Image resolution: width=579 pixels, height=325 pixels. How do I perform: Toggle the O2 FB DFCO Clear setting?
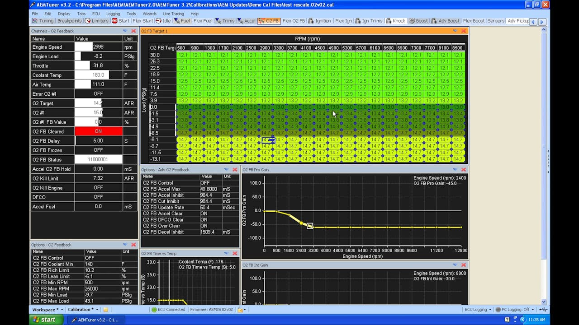[204, 220]
